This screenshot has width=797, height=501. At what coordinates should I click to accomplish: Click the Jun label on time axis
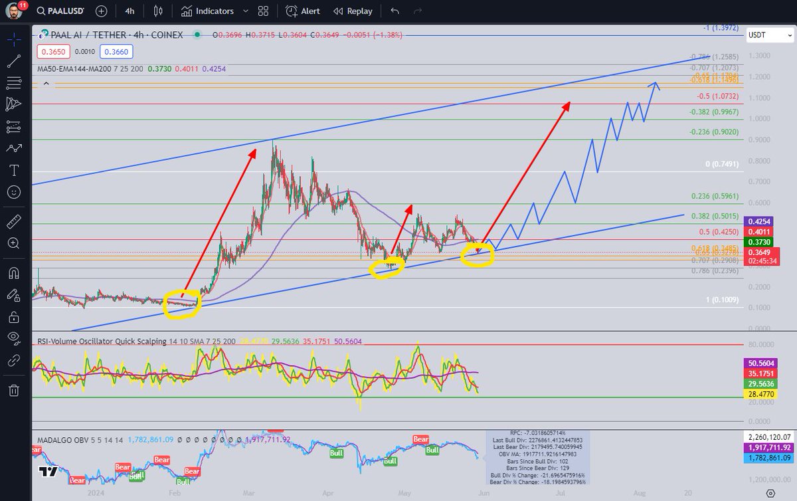(483, 494)
